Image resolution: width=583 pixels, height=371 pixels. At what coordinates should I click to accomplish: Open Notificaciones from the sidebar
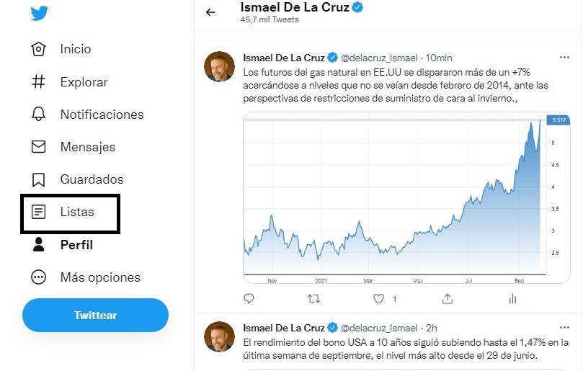tap(101, 115)
